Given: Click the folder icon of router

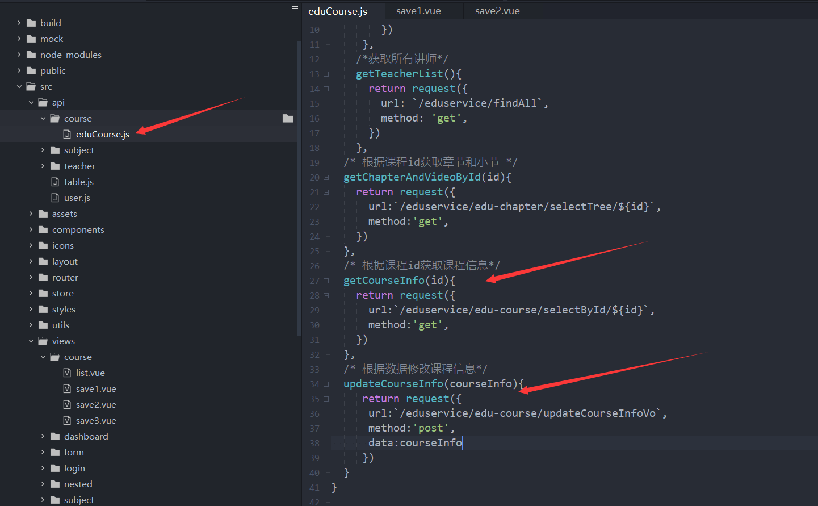Looking at the screenshot, I should 43,278.
